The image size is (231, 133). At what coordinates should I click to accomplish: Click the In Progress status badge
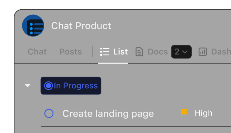point(71,86)
